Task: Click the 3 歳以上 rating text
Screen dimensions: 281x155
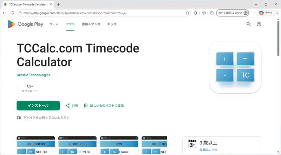Action: [208, 143]
